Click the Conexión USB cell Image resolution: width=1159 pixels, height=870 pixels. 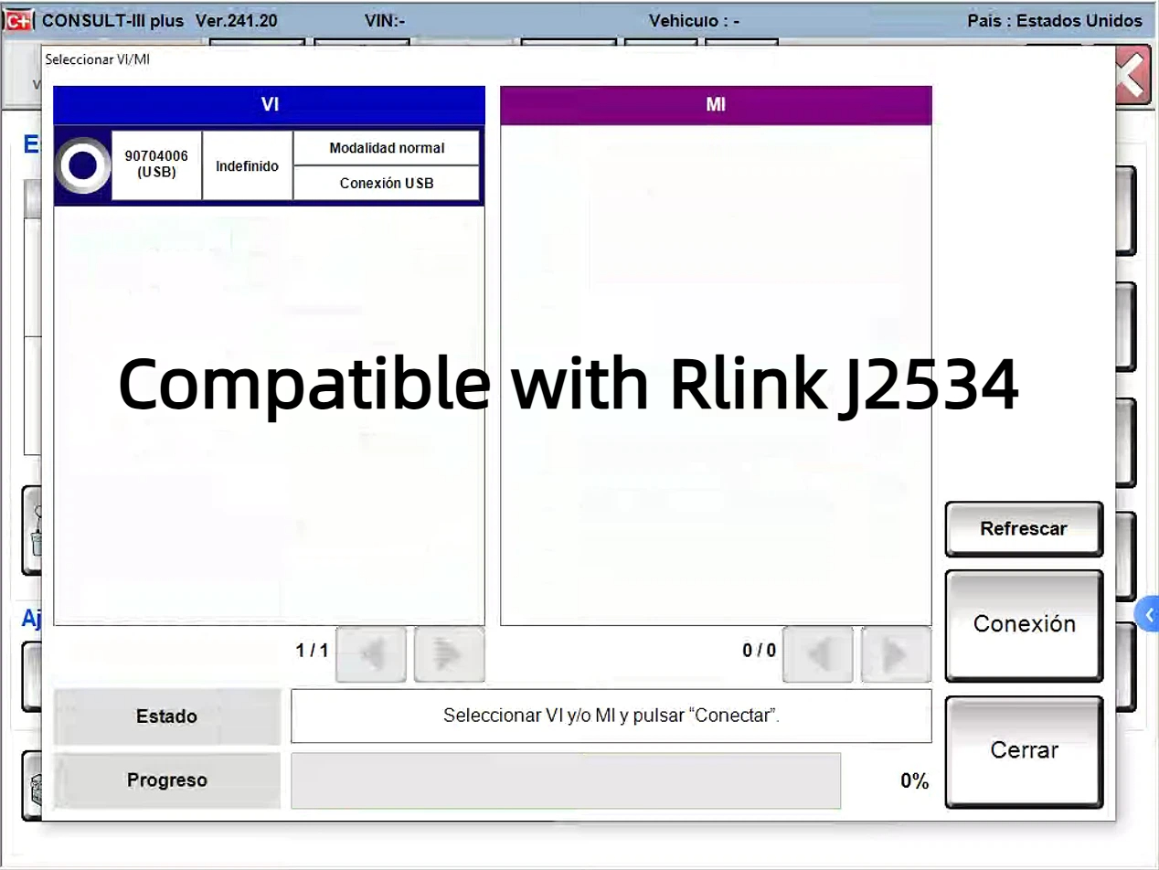[387, 183]
